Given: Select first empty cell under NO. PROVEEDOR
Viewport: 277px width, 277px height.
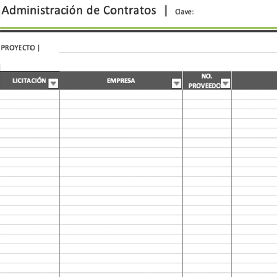Looking at the screenshot, I should pyautogui.click(x=207, y=95).
